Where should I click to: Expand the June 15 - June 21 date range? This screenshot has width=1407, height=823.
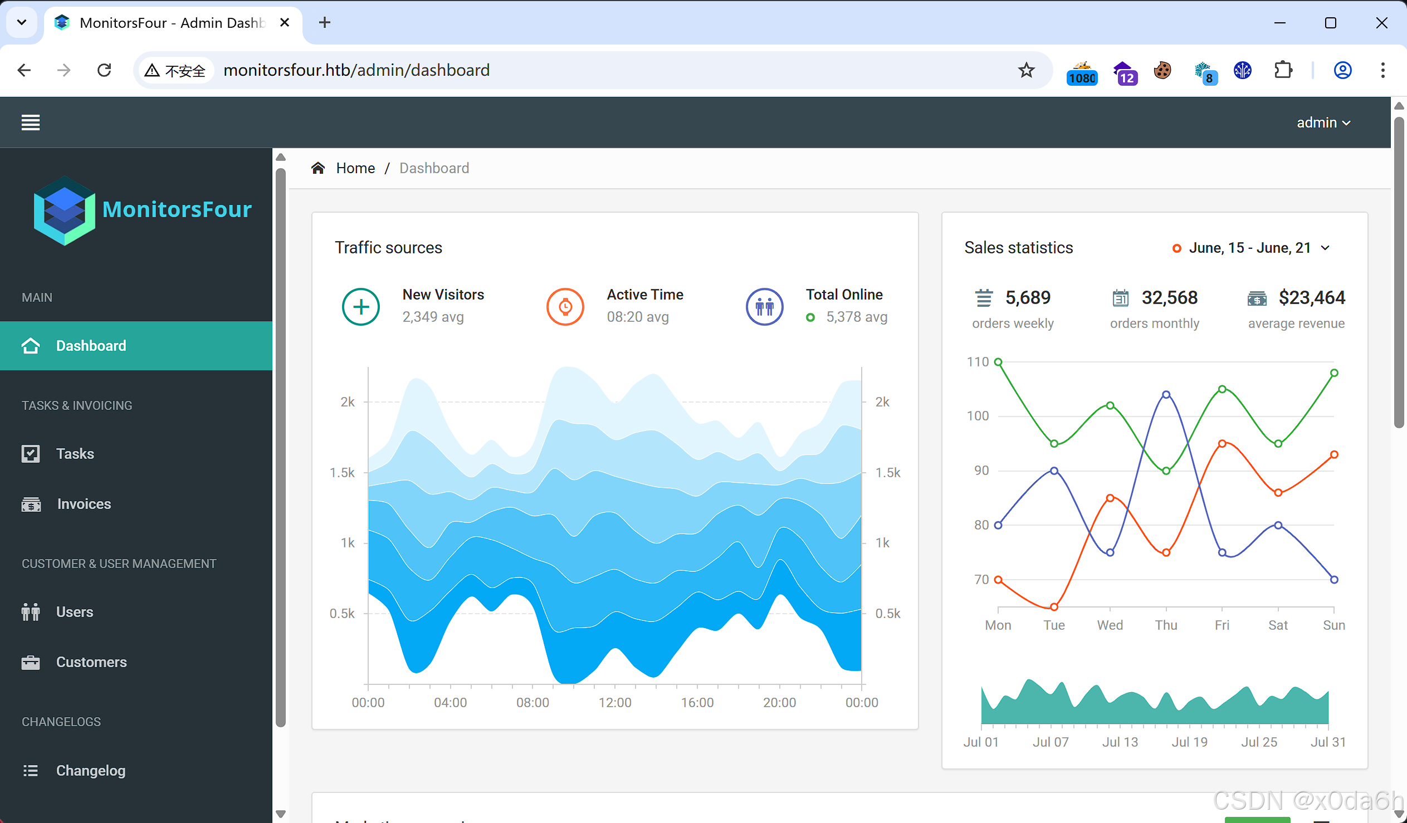coord(1250,248)
